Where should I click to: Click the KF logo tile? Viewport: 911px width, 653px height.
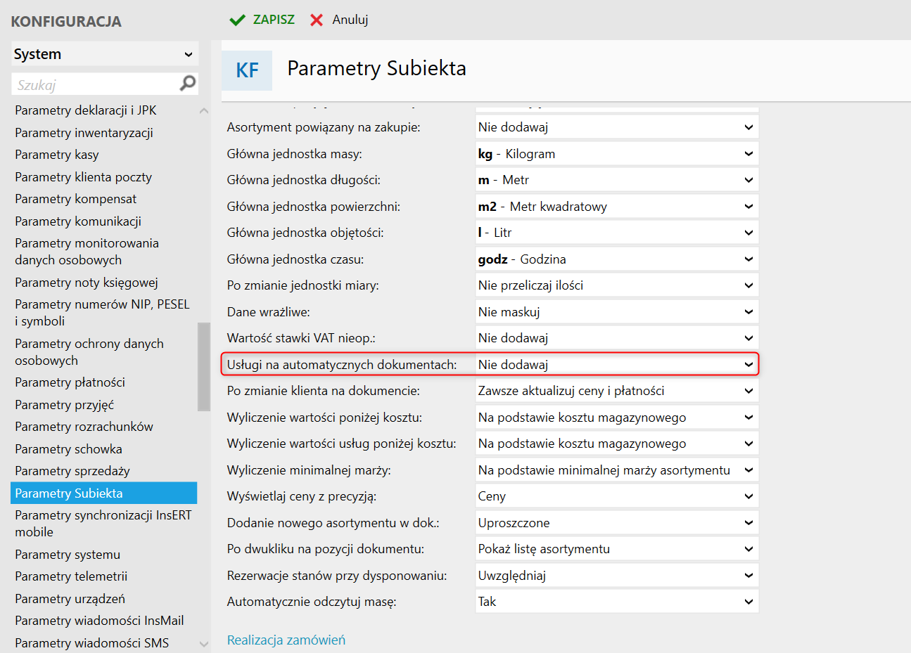(x=247, y=70)
